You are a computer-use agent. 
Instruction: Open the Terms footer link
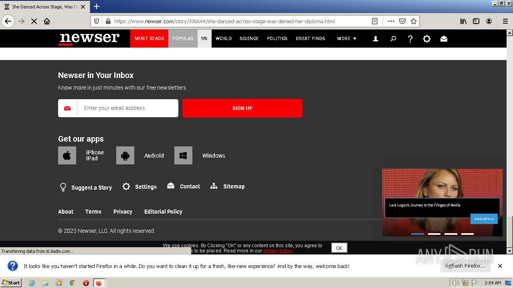tap(93, 212)
